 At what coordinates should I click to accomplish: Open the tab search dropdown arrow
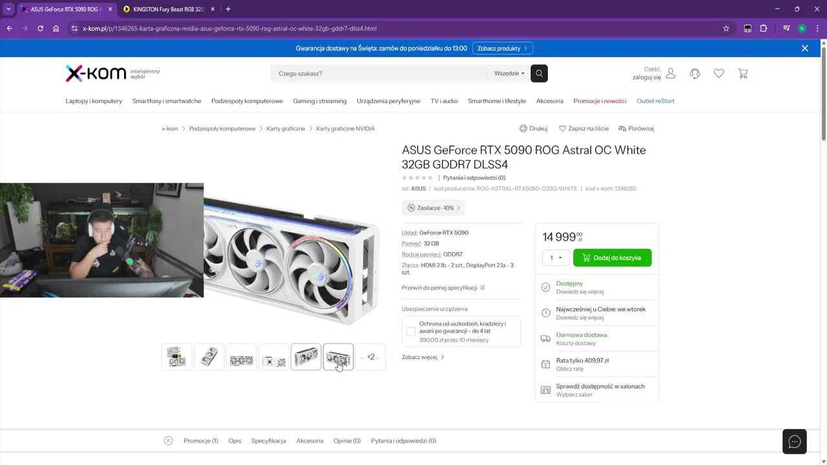(8, 9)
